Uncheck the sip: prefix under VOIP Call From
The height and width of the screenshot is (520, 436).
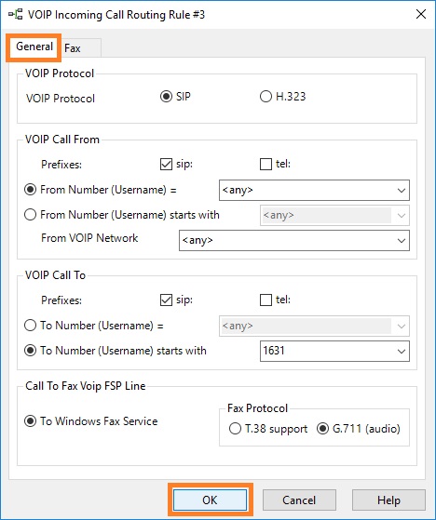(166, 164)
